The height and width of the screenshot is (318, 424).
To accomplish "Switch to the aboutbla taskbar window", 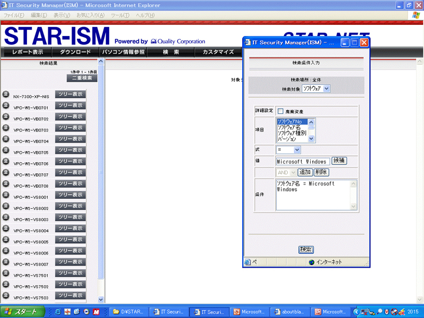I will point(290,312).
